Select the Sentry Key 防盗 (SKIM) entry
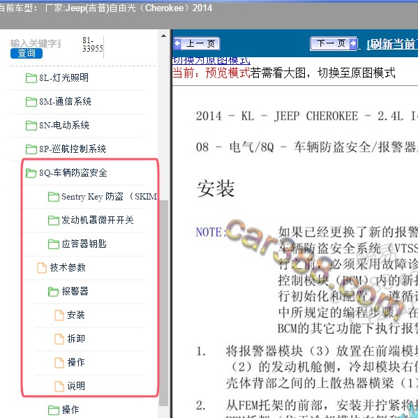Screen dimensions: 418x418 tap(109, 197)
